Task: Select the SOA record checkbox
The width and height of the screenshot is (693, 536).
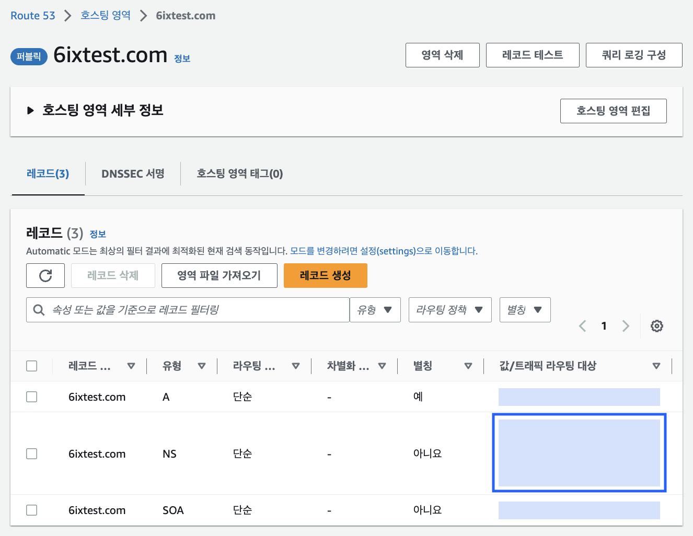Action: click(x=32, y=510)
